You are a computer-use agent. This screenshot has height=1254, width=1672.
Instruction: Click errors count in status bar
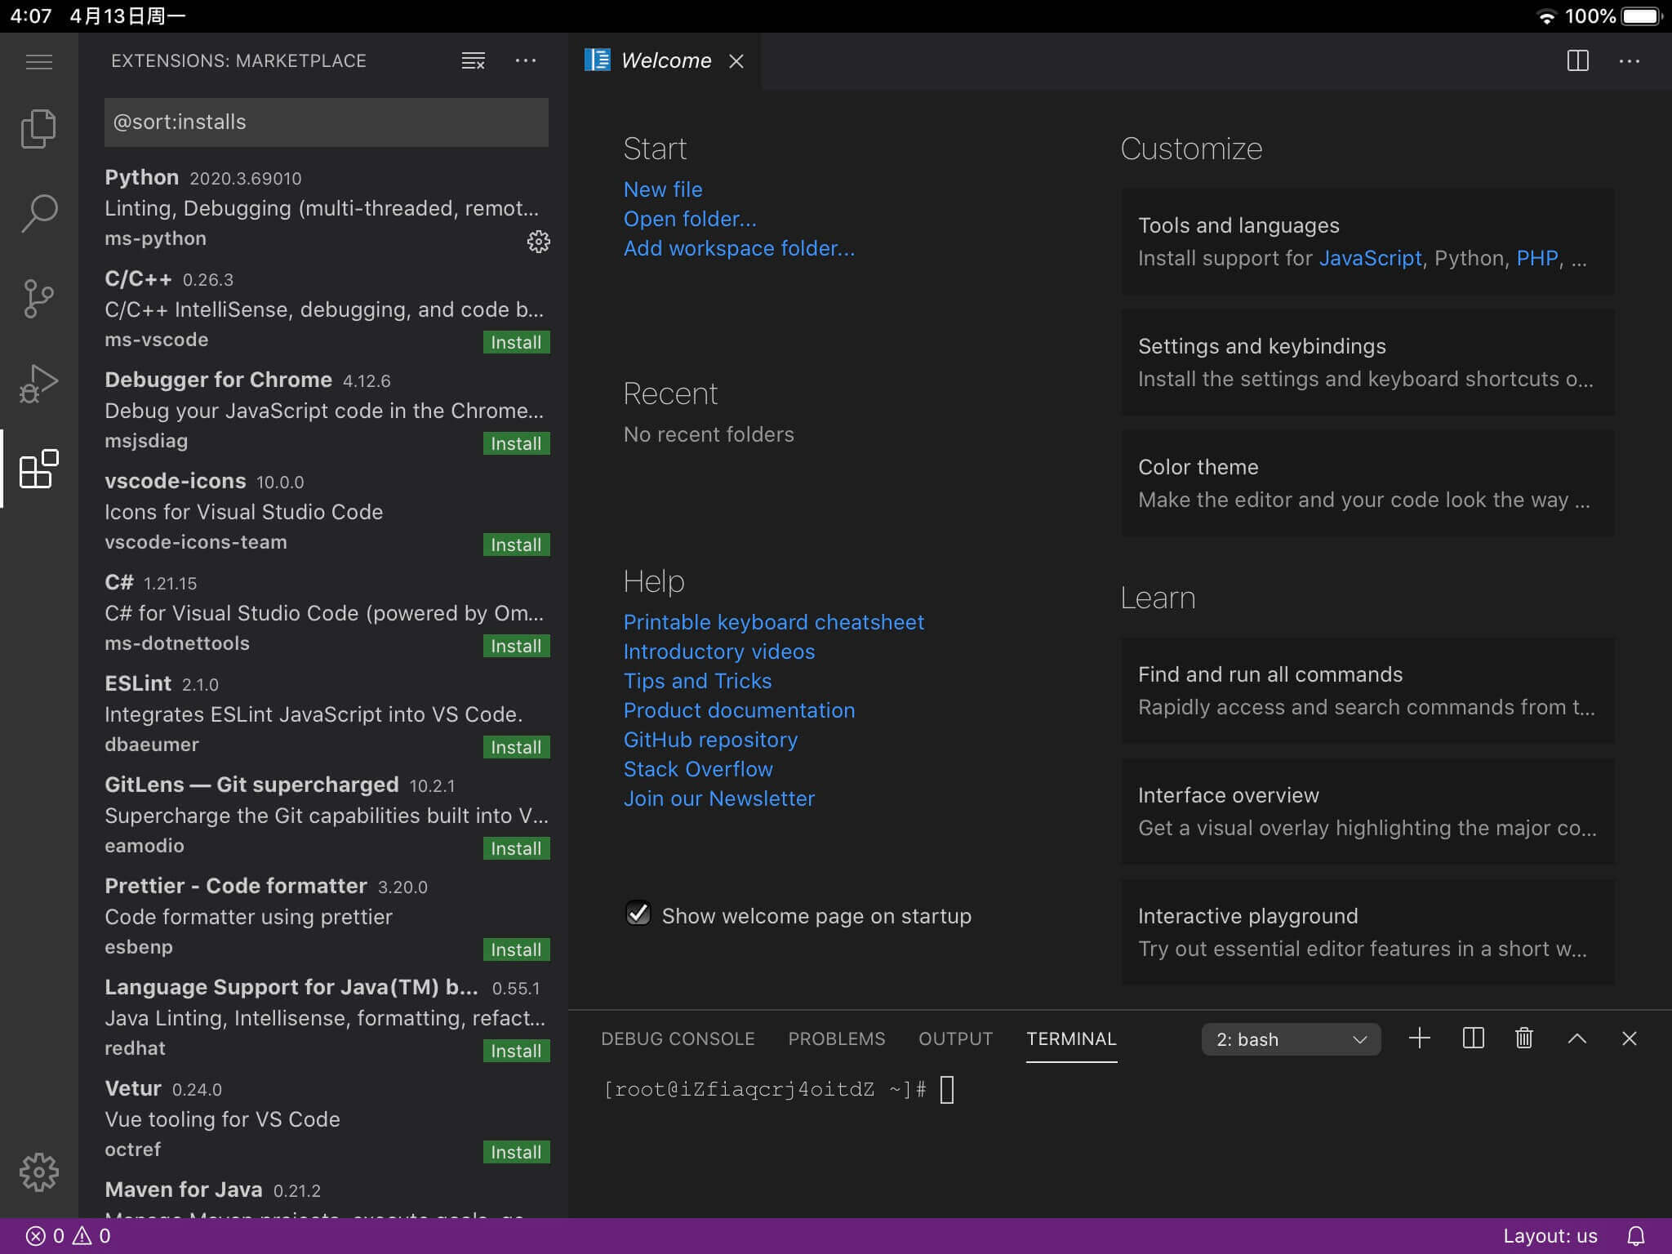(x=45, y=1236)
